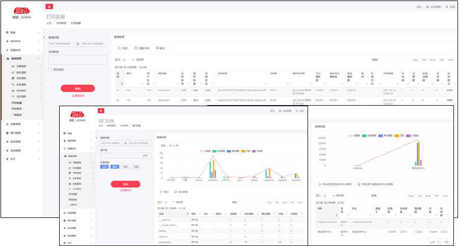459x246 pixels.
Task: Open 打印追溯 report in 打印追溯 window sidebar
Action: click(x=17, y=103)
